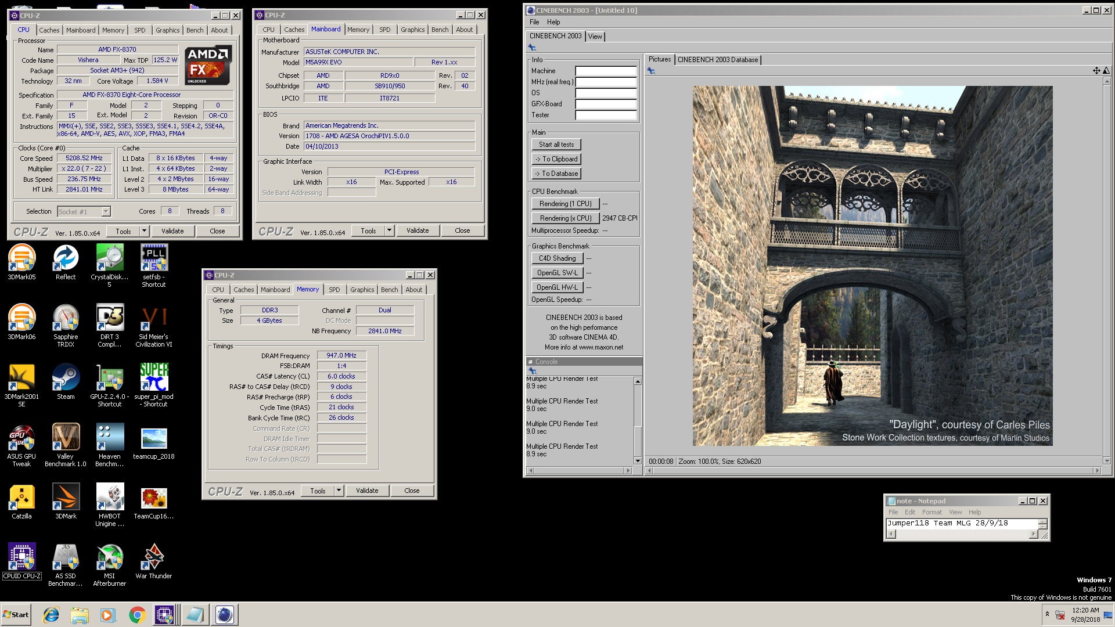Launch Sid Meier's Civilization VI icon
Image resolution: width=1115 pixels, height=627 pixels.
click(x=154, y=326)
